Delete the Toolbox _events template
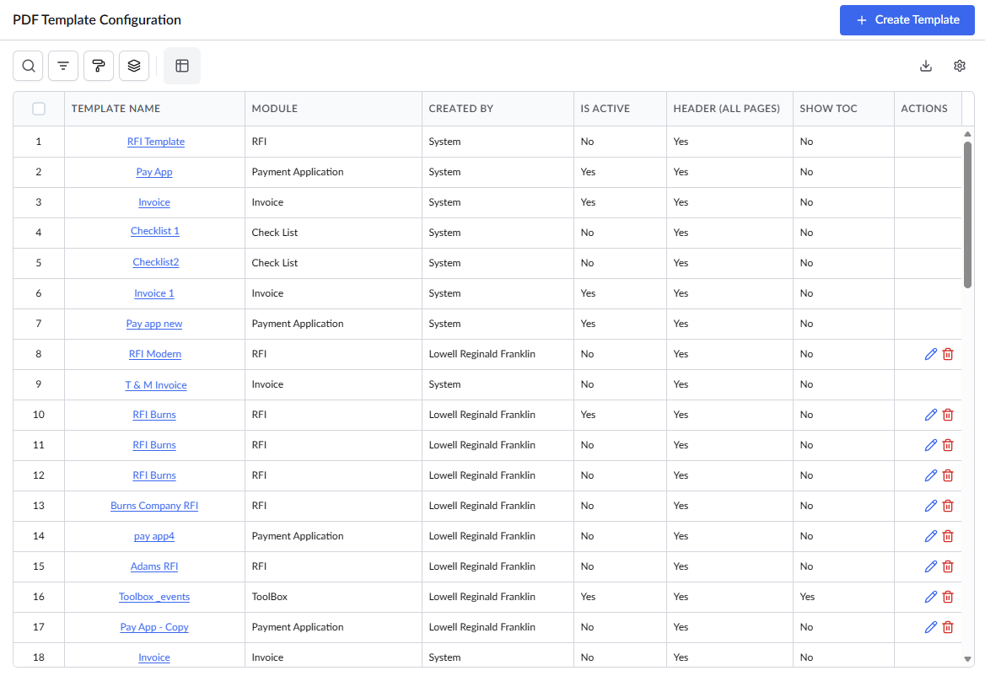Image resolution: width=985 pixels, height=676 pixels. coord(949,597)
